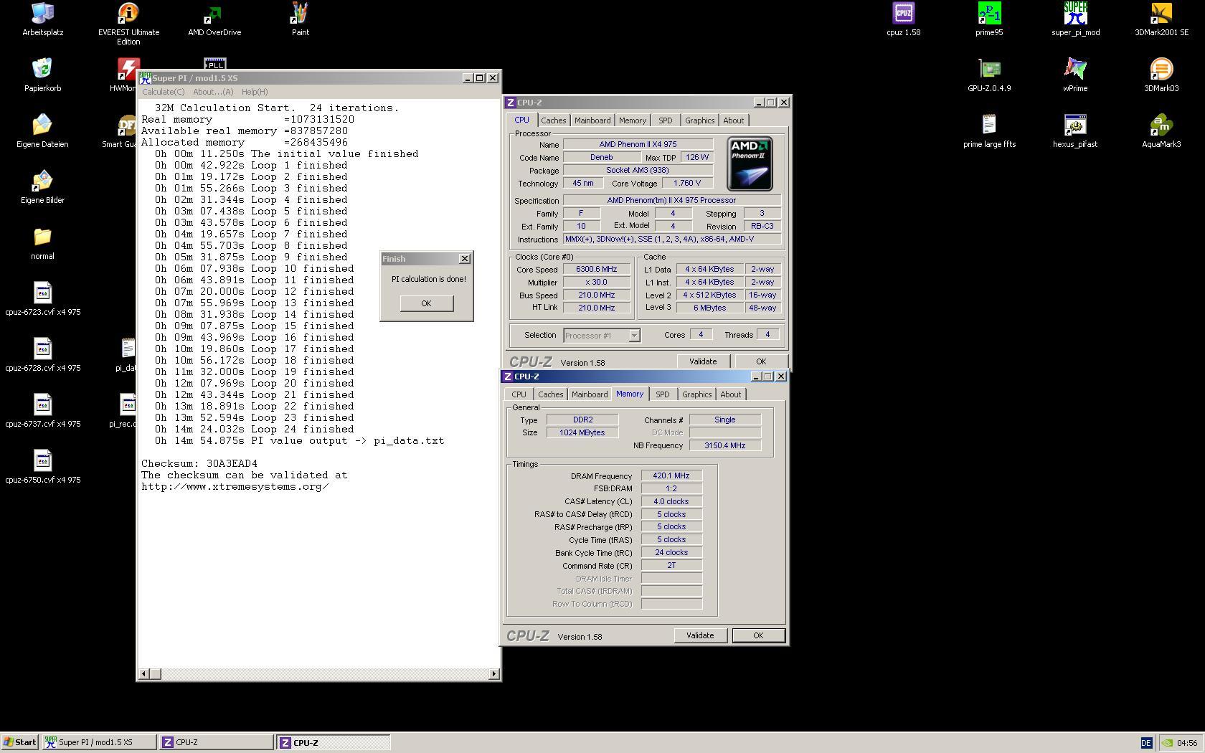Launch the 3DMark03 desktop icon
The width and height of the screenshot is (1205, 753).
(1161, 75)
